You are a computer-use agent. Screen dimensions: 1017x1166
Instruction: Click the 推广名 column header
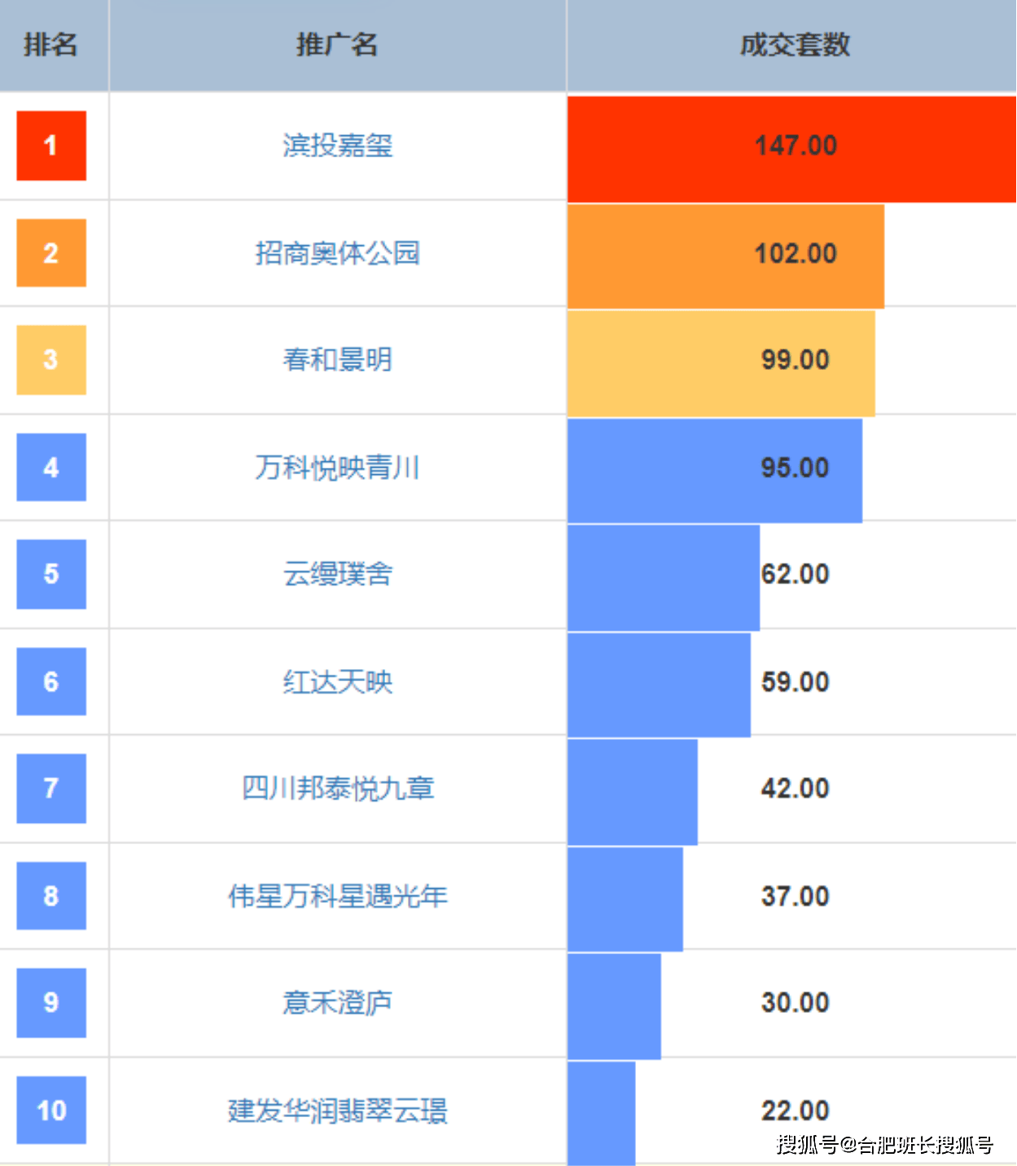(337, 45)
